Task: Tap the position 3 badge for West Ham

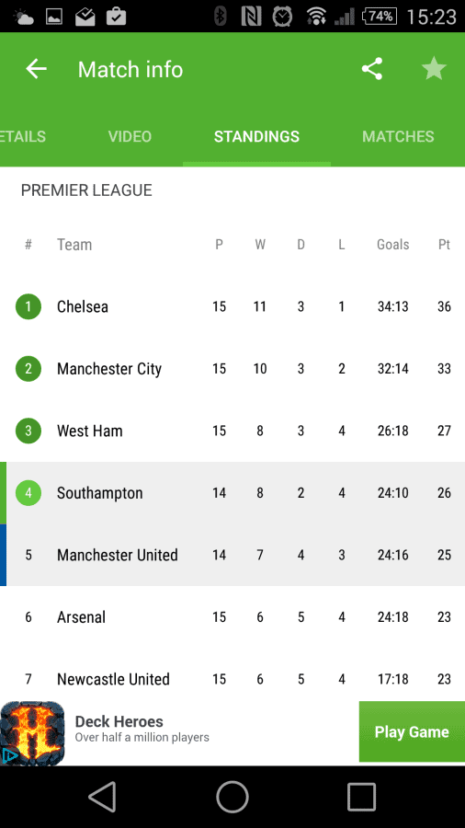Action: pyautogui.click(x=28, y=431)
